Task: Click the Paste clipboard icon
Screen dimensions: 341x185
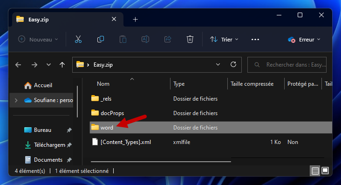Action: point(123,40)
